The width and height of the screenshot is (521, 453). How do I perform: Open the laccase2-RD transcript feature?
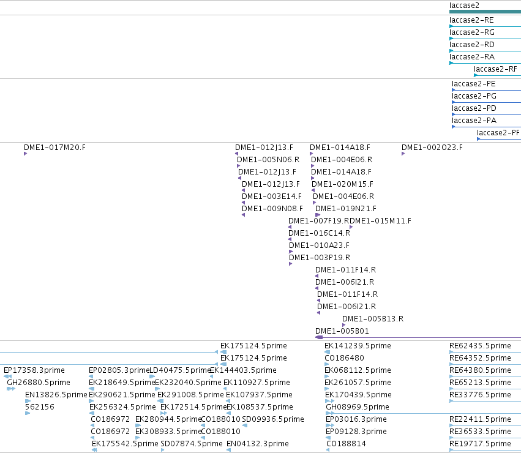click(x=472, y=45)
